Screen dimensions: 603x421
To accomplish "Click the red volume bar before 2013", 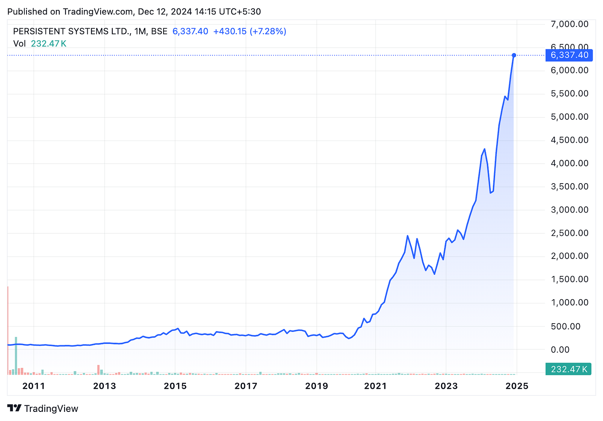I will (x=99, y=370).
